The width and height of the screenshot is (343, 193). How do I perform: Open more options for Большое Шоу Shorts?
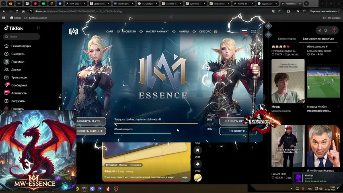[x=339, y=46]
